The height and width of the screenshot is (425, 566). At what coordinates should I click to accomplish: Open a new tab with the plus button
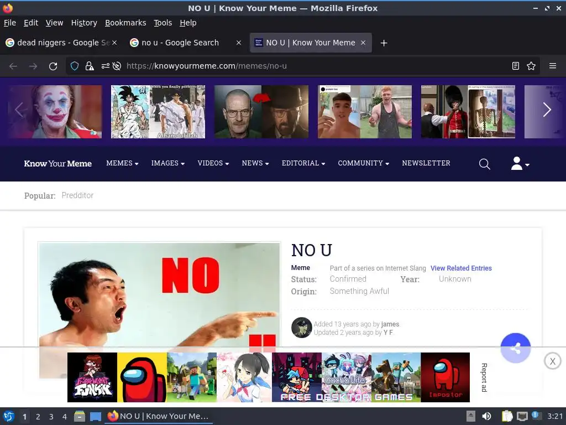point(384,43)
